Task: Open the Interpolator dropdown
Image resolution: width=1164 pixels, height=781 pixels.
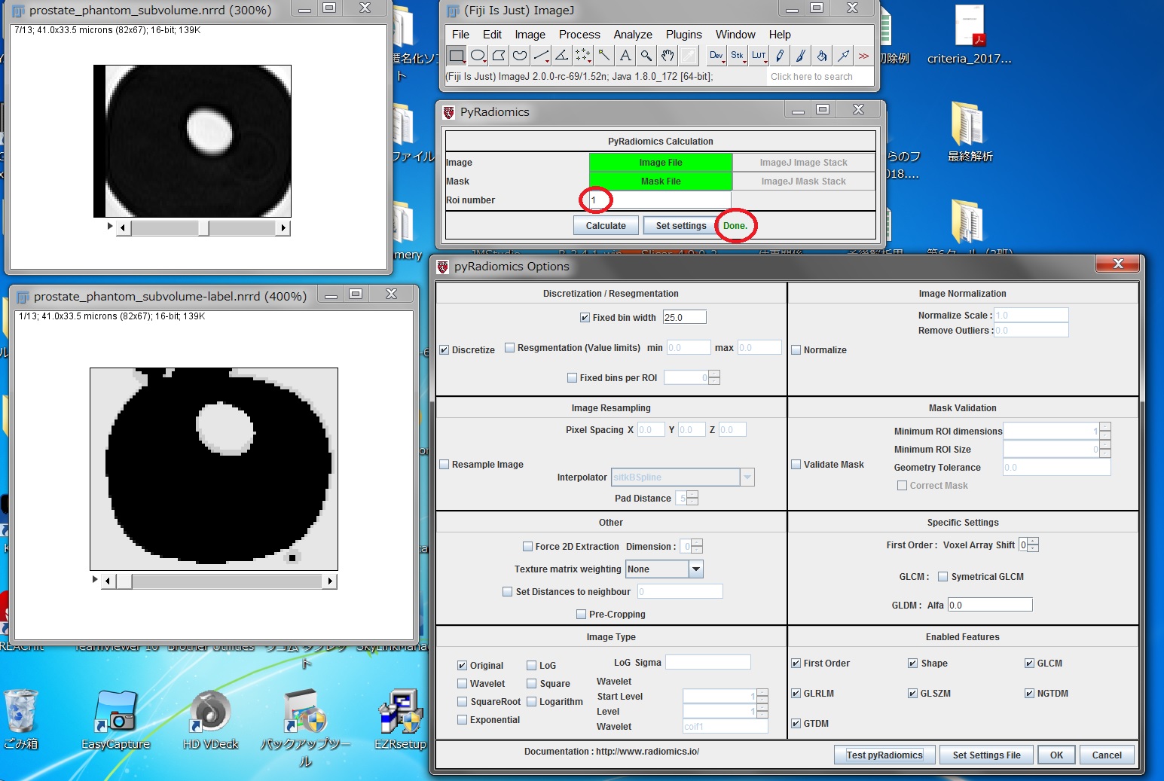Action: click(x=747, y=477)
